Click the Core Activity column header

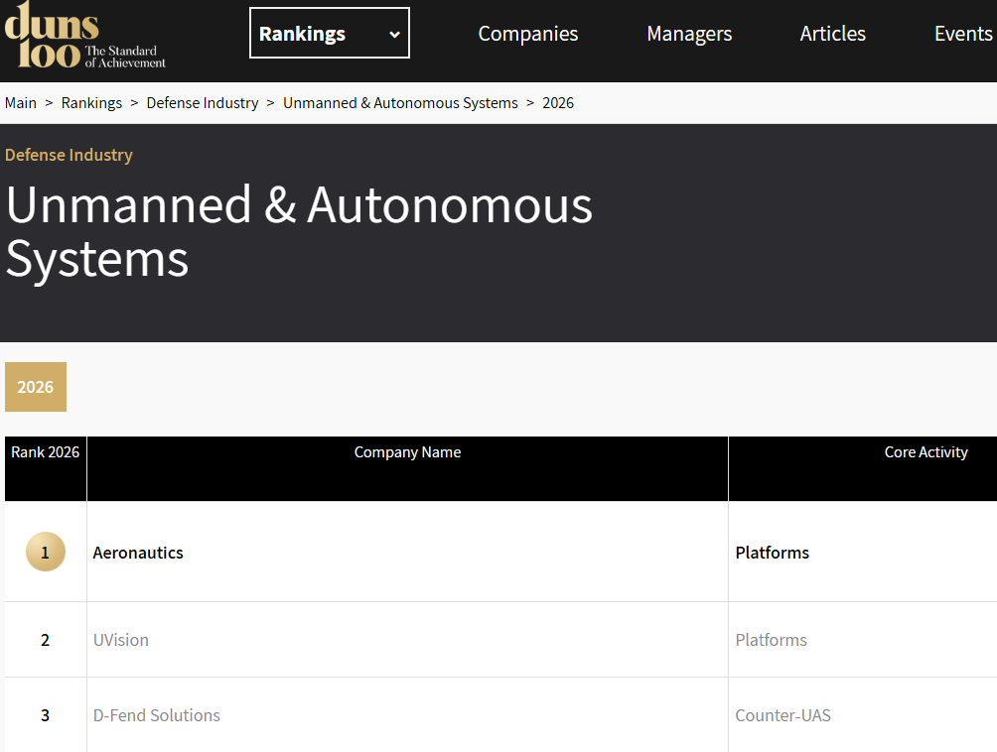[x=926, y=452]
